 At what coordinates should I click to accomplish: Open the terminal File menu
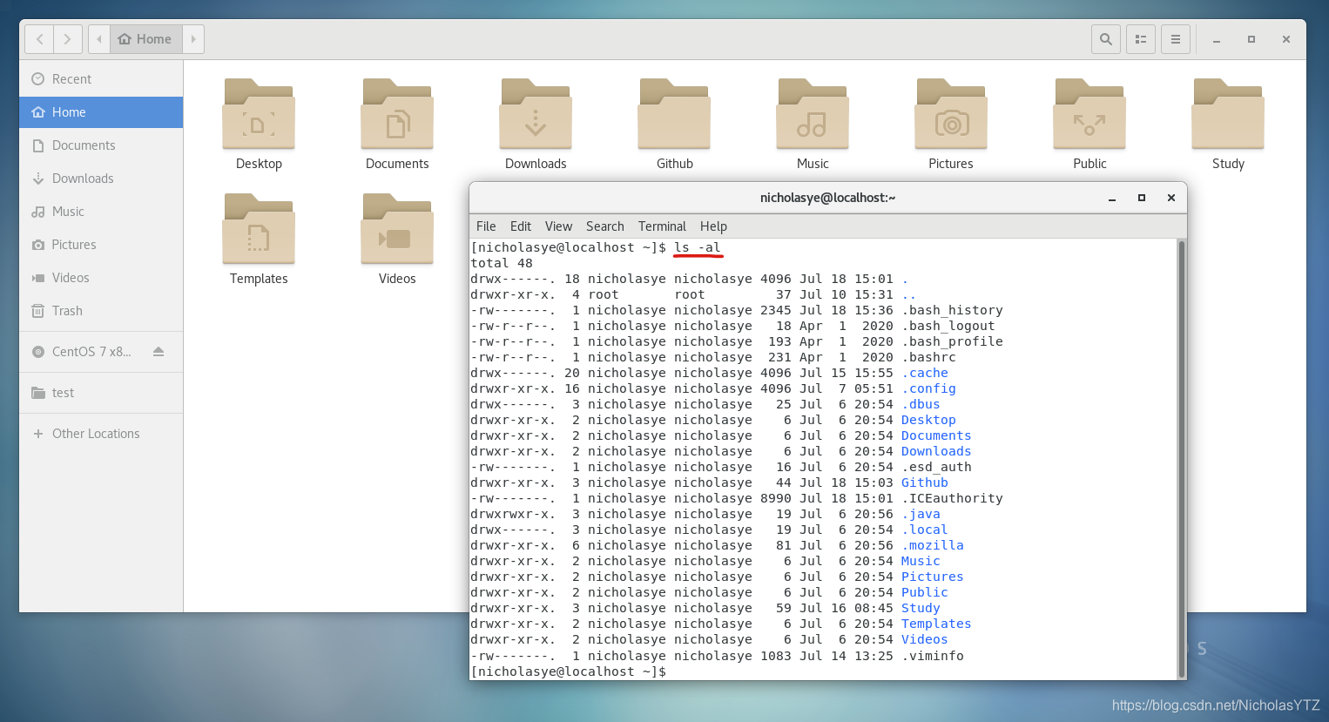point(486,226)
